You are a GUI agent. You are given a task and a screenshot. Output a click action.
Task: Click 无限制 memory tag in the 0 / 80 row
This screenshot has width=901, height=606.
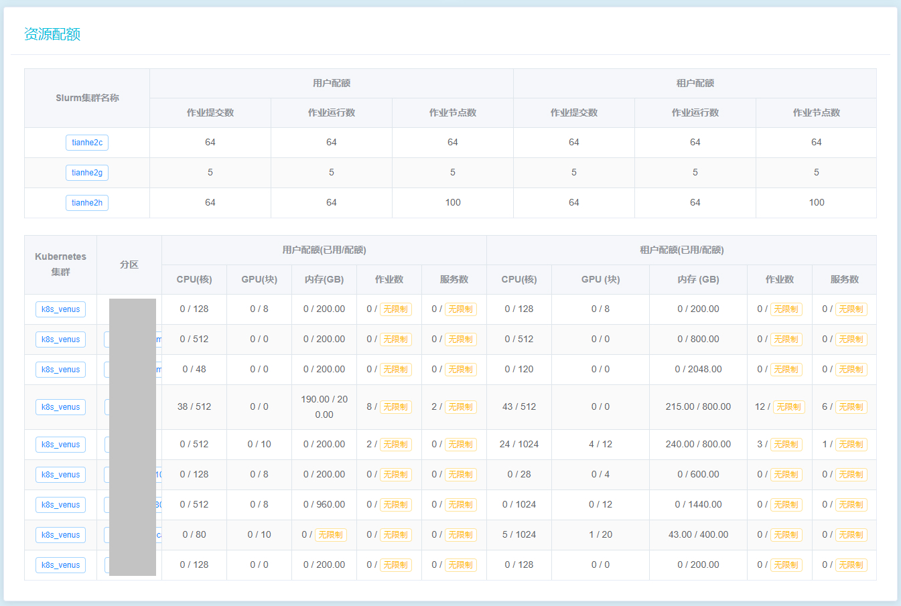pos(331,535)
